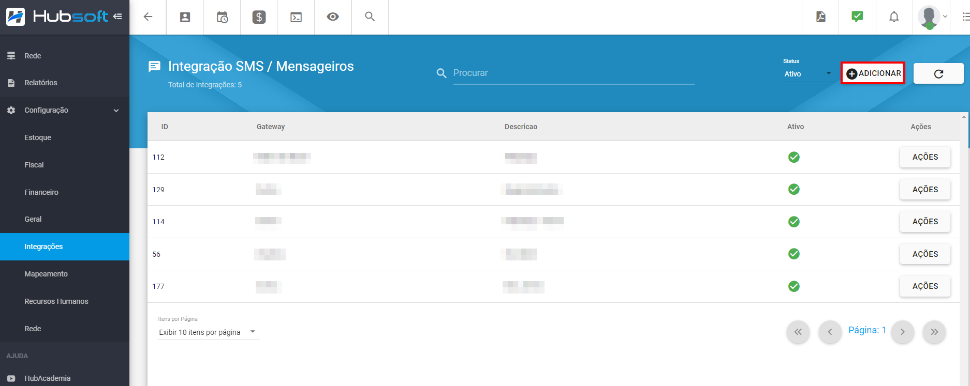Open the dollar sign financial icon
970x386 pixels.
click(259, 17)
